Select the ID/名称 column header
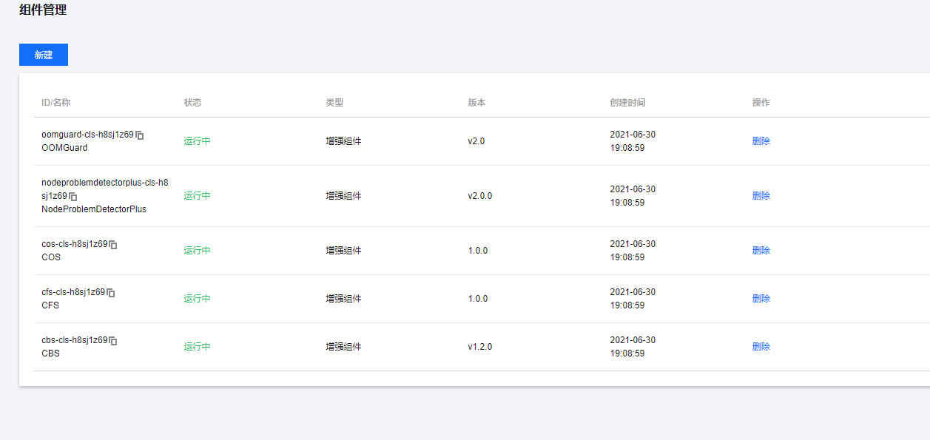The image size is (930, 440). click(56, 103)
